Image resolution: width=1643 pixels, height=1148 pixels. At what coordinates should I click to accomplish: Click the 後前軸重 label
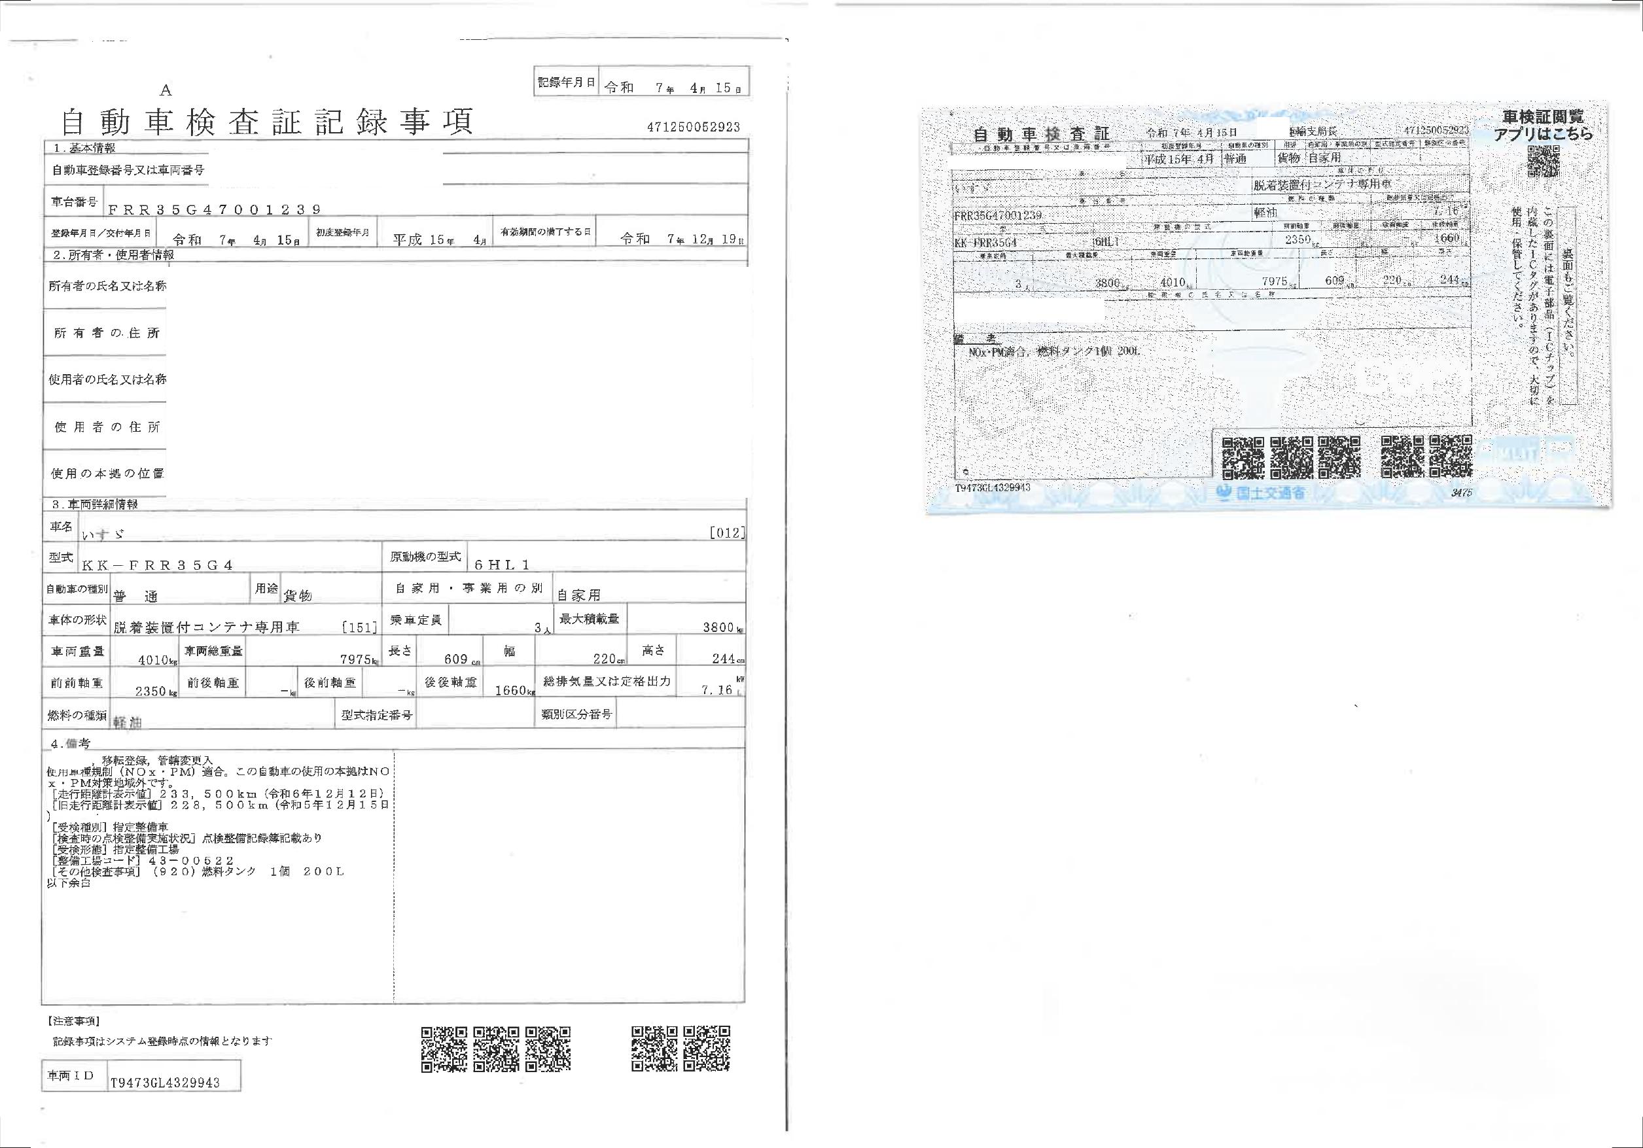[x=330, y=682]
